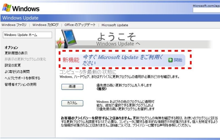The image size is (220, 140).
Task: Open よく寄せられる質問 FAQ link
Action: tap(17, 72)
